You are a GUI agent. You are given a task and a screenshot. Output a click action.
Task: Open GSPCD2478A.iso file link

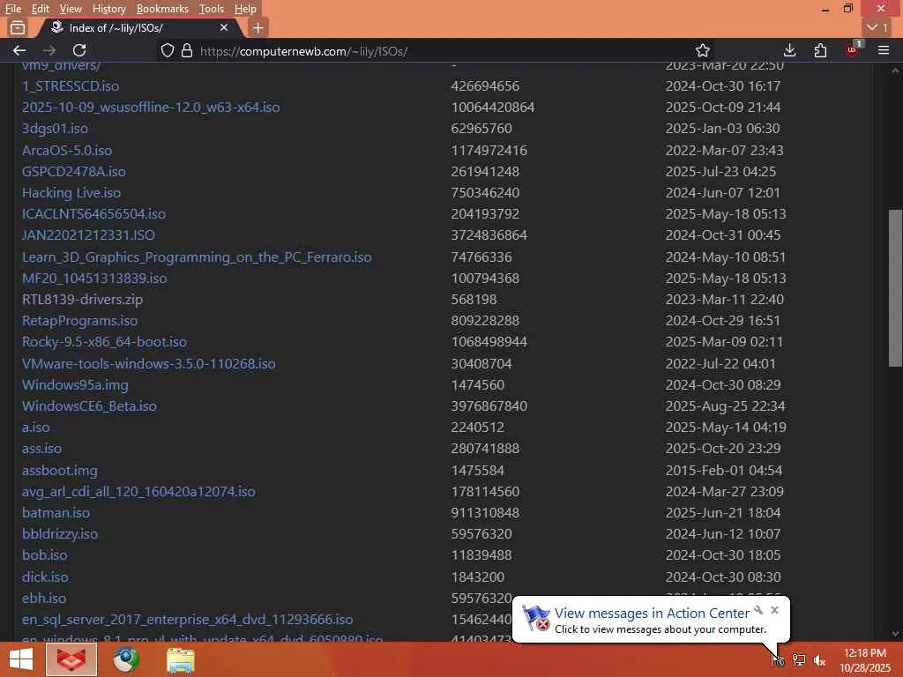[74, 172]
